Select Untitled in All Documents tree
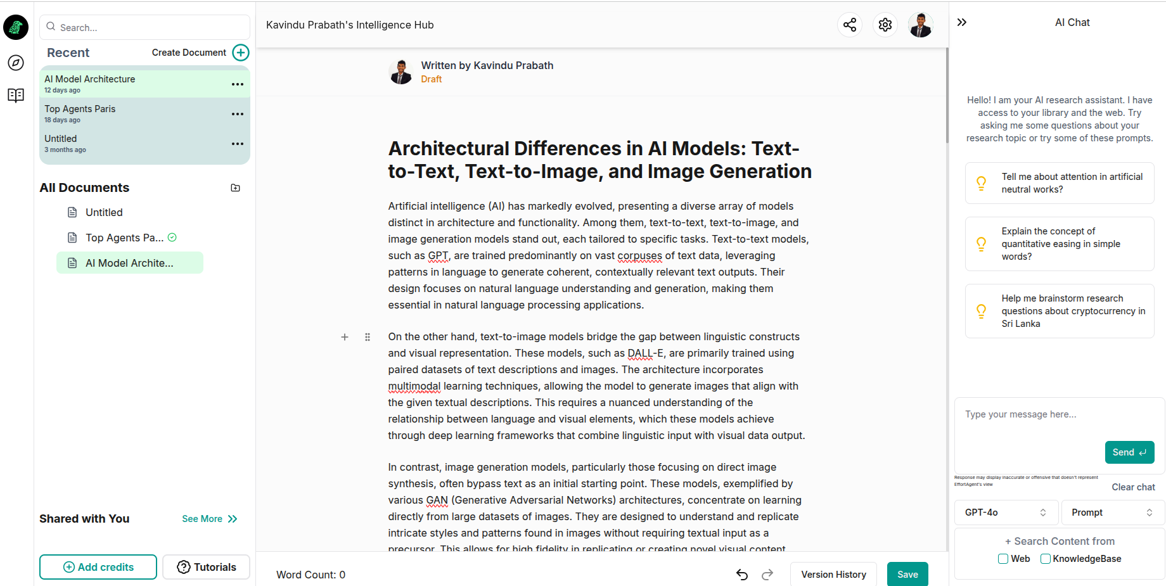The height and width of the screenshot is (586, 1166). click(x=104, y=212)
